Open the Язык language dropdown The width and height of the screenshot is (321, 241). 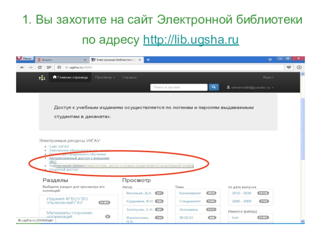point(268,77)
